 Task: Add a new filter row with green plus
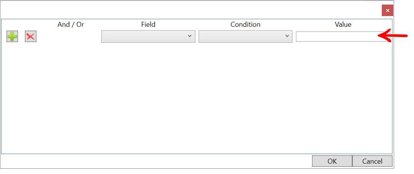click(x=12, y=36)
